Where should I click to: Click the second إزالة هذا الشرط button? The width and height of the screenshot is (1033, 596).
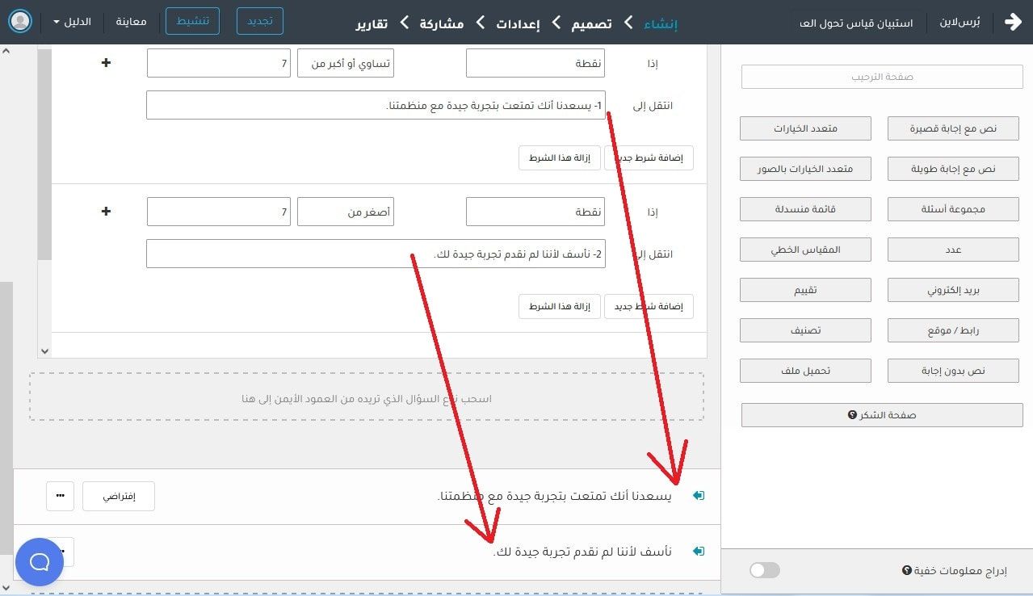(x=560, y=307)
